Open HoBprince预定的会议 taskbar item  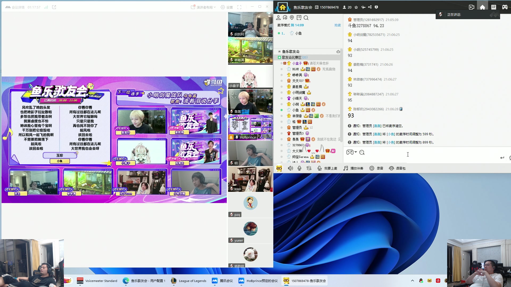pos(258,281)
